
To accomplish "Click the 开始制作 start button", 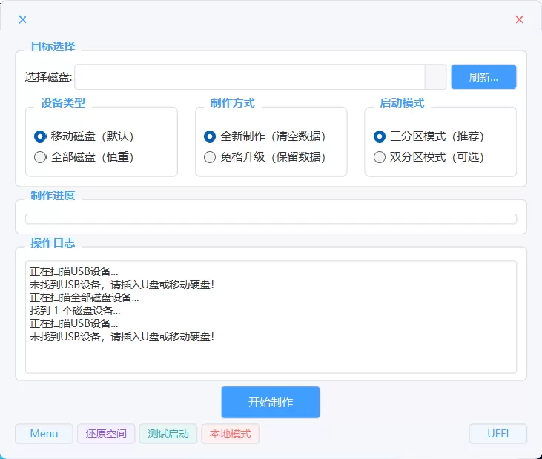I will point(271,402).
